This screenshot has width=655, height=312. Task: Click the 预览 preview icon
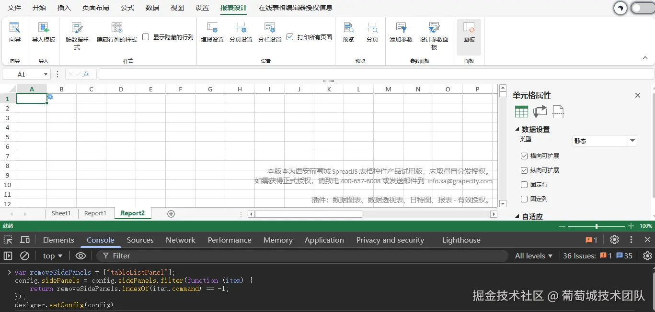(x=348, y=28)
